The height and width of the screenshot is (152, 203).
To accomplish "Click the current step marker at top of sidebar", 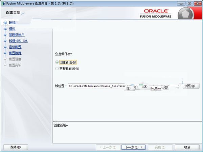I will pyautogui.click(x=5, y=23).
